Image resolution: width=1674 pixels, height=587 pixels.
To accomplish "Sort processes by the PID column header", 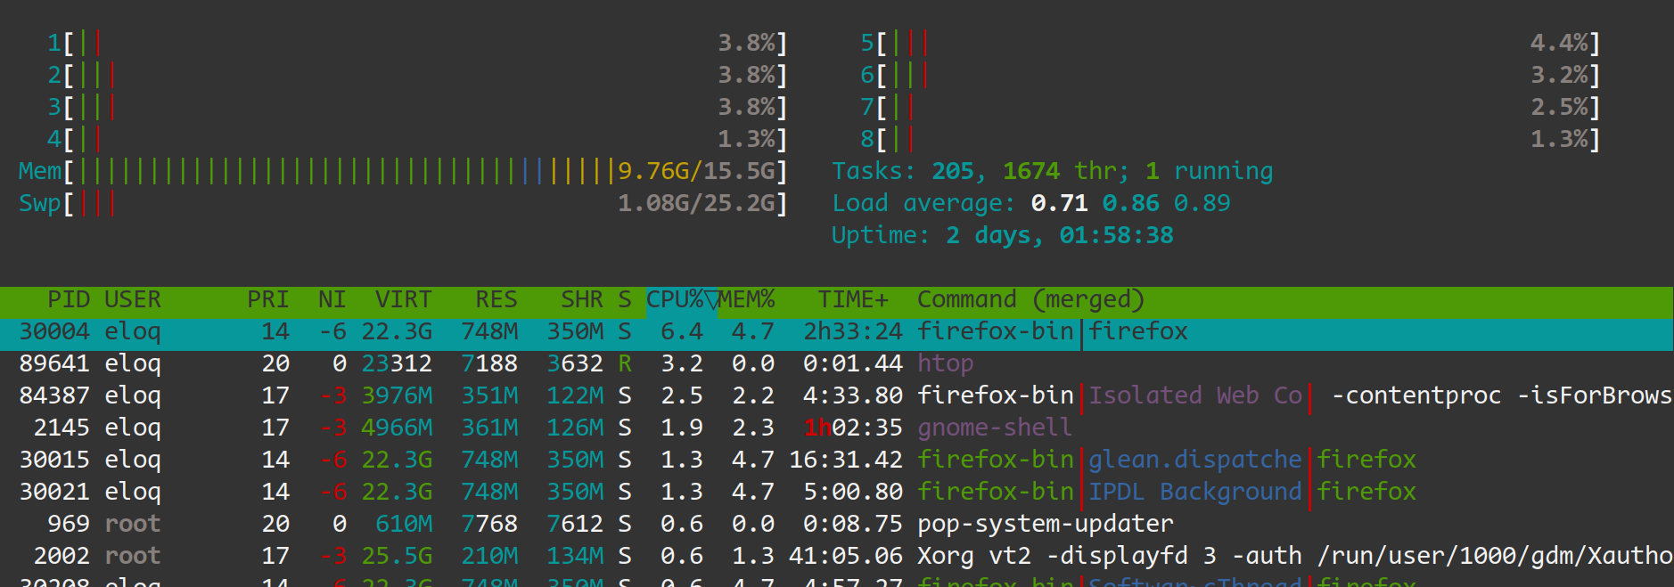I will pos(68,300).
